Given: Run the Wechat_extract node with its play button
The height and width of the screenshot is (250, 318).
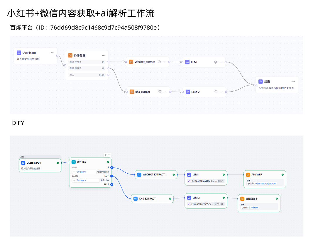Looking at the screenshot, I should (159, 62).
